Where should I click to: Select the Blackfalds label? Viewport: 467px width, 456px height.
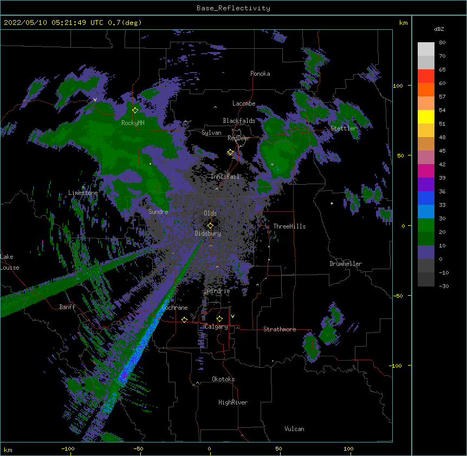(239, 121)
